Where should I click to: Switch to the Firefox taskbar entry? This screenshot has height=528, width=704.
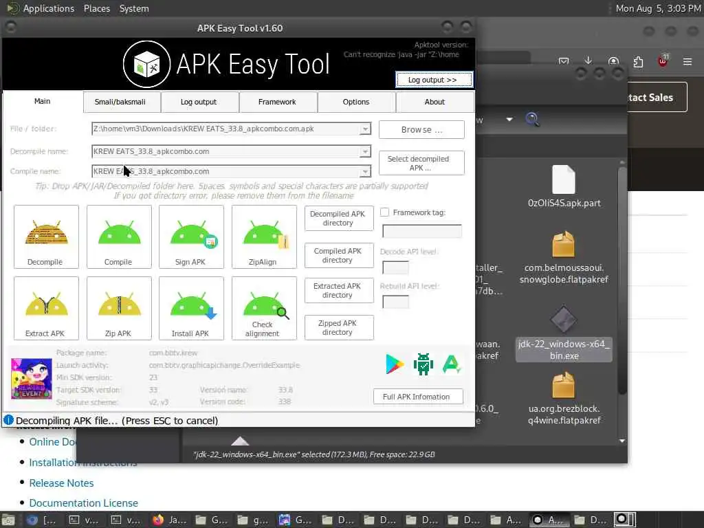pos(170,520)
